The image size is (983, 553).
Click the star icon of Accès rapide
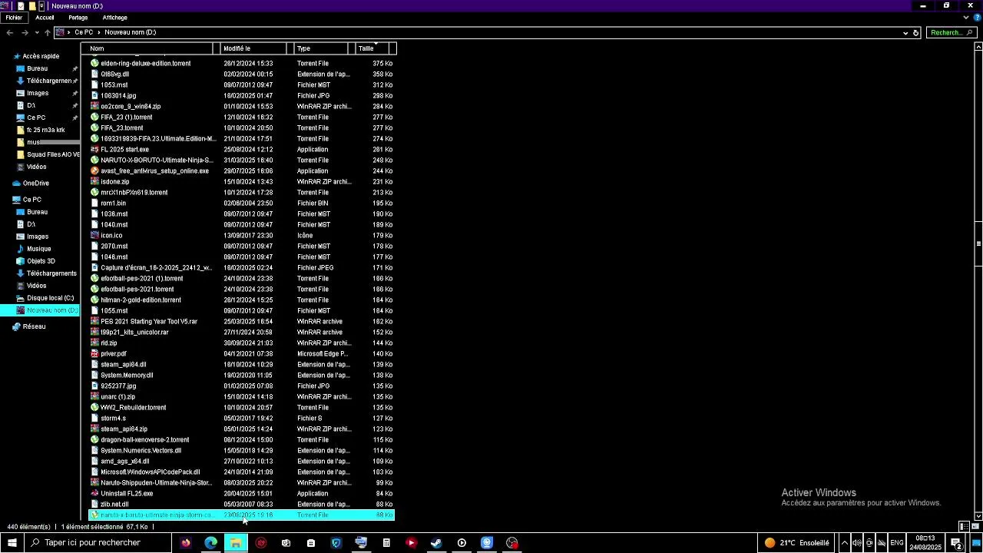point(16,56)
